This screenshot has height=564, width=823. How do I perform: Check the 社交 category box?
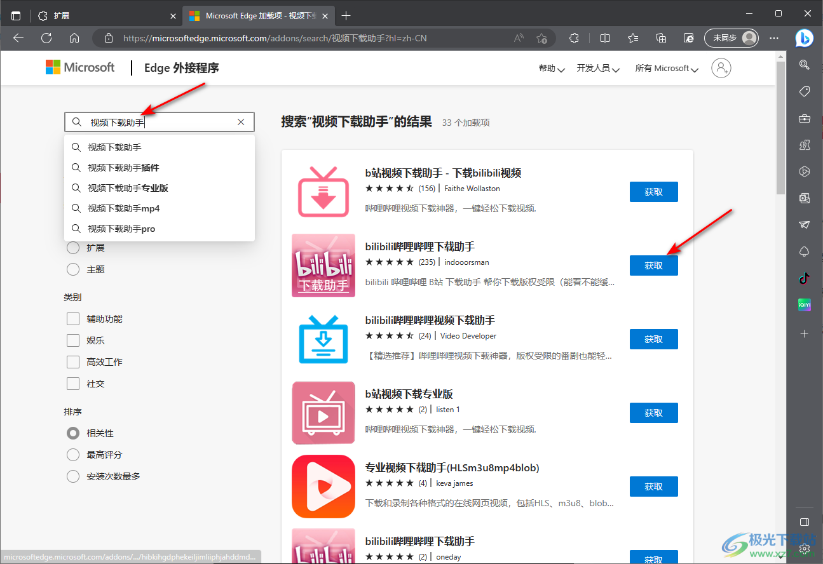(73, 384)
